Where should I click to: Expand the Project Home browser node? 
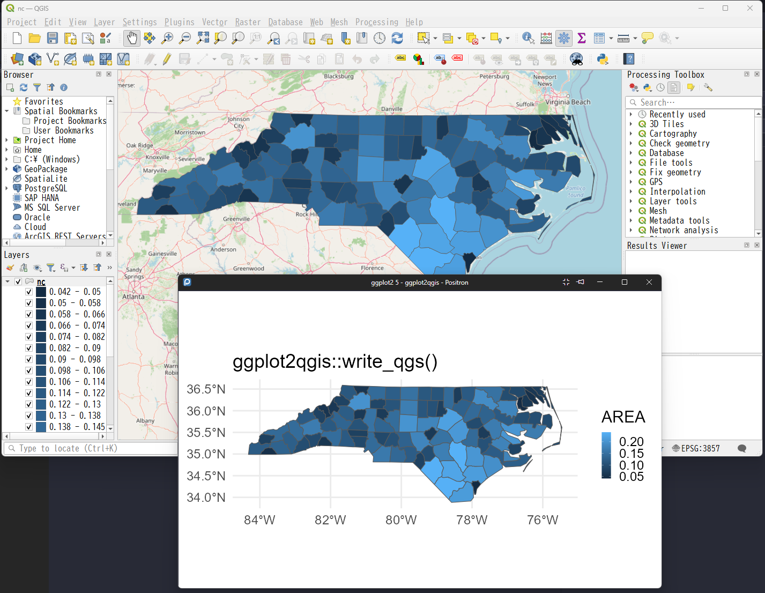(x=7, y=140)
